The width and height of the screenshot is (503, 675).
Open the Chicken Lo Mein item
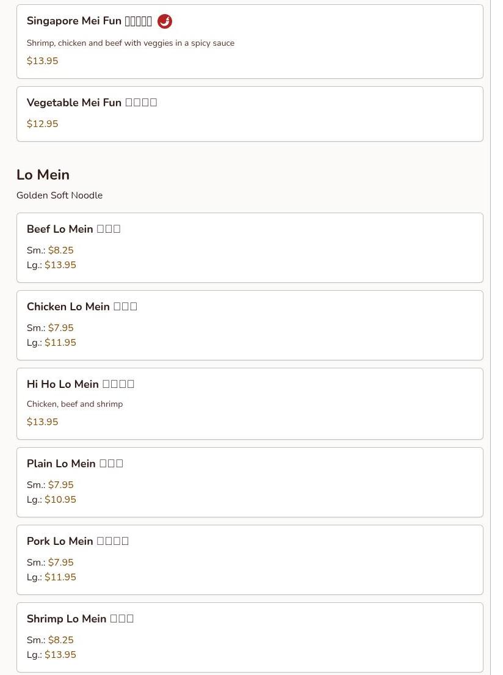[68, 307]
